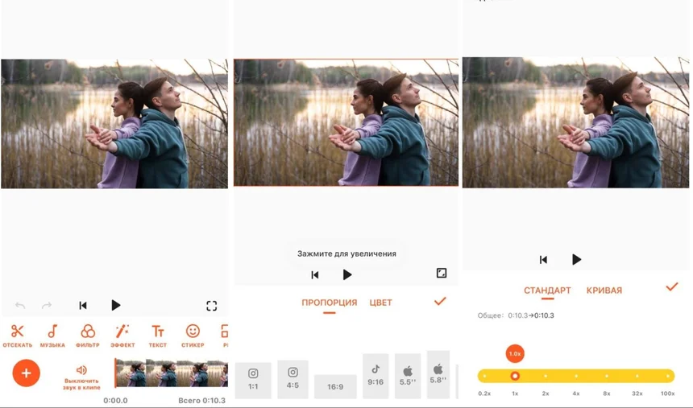Undo with the left arrow in first panel

pyautogui.click(x=20, y=306)
